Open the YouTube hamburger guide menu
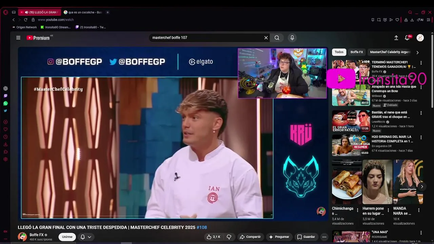 (18, 38)
